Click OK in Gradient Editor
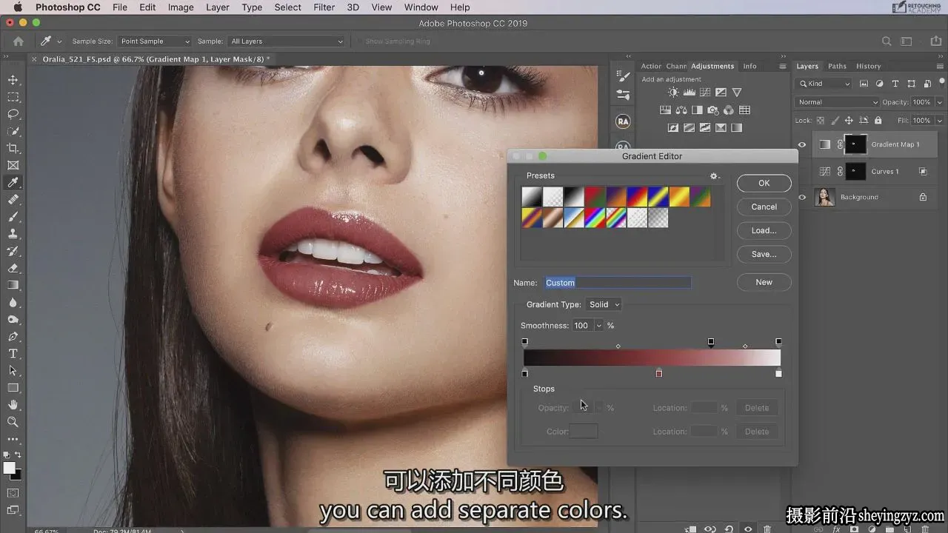The width and height of the screenshot is (948, 533). 764,183
